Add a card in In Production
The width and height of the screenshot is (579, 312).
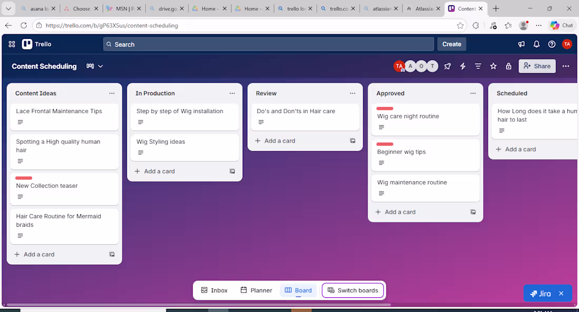click(155, 172)
